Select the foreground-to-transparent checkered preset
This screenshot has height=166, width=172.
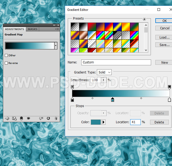point(75,27)
